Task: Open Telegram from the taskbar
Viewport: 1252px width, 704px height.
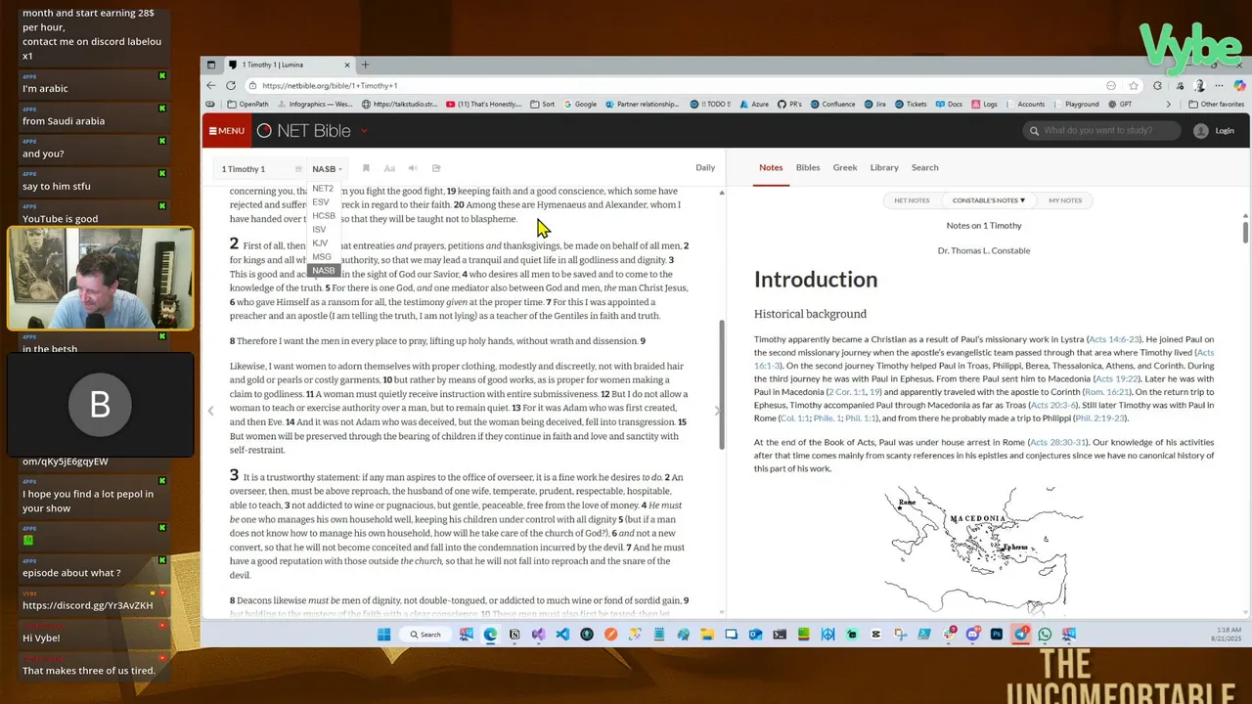Action: [1021, 634]
